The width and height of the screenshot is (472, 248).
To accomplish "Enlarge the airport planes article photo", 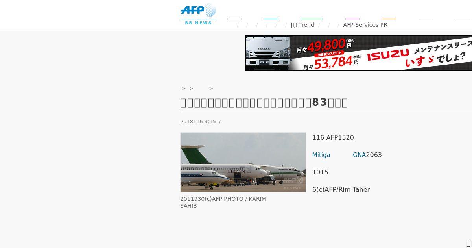I will point(243,162).
